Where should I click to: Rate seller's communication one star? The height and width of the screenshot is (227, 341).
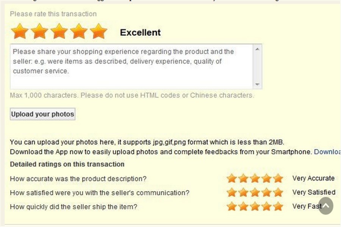coord(232,193)
